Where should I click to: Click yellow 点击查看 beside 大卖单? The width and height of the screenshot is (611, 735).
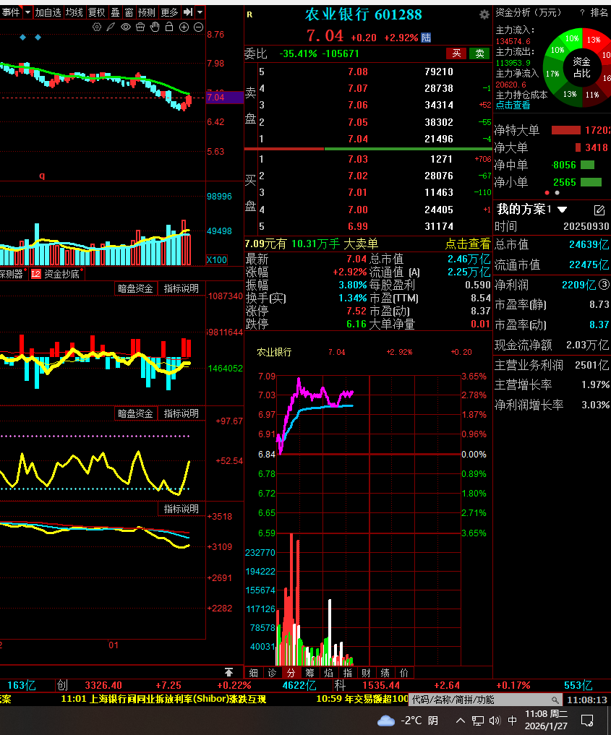click(468, 244)
